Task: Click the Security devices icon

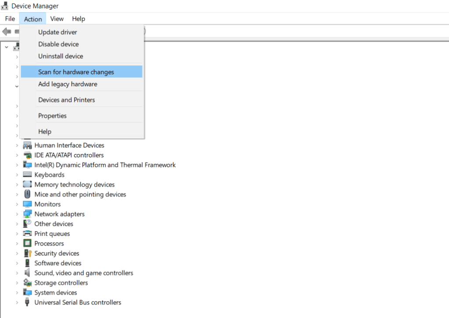Action: pyautogui.click(x=27, y=253)
